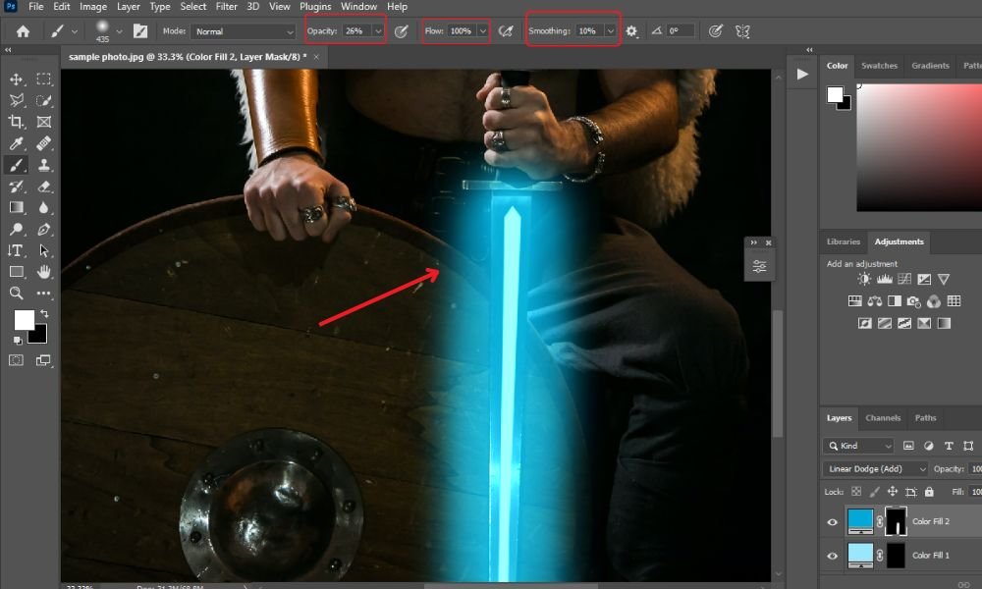Click the Play actions panel button
982x589 pixels.
pyautogui.click(x=802, y=74)
